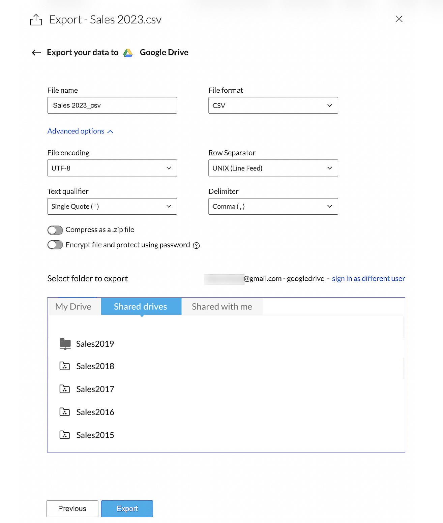Open the Text qualifier dropdown
This screenshot has height=523, width=443.
(x=112, y=207)
